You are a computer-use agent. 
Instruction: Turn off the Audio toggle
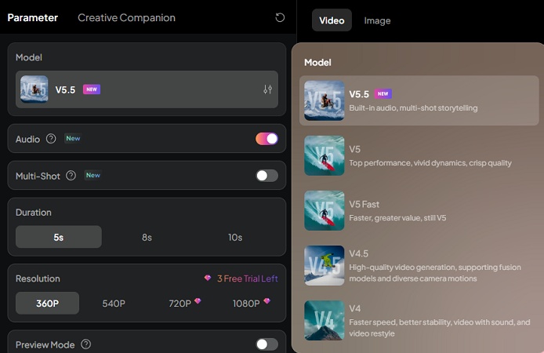(267, 139)
